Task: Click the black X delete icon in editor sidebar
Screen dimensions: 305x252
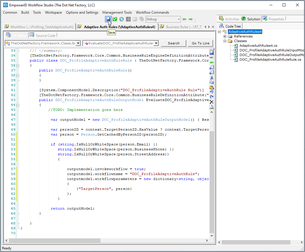Action: [x=212, y=102]
